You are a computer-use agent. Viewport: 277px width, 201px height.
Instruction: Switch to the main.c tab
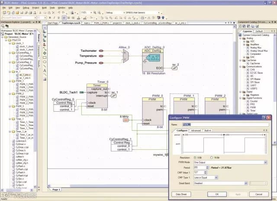pos(87,23)
